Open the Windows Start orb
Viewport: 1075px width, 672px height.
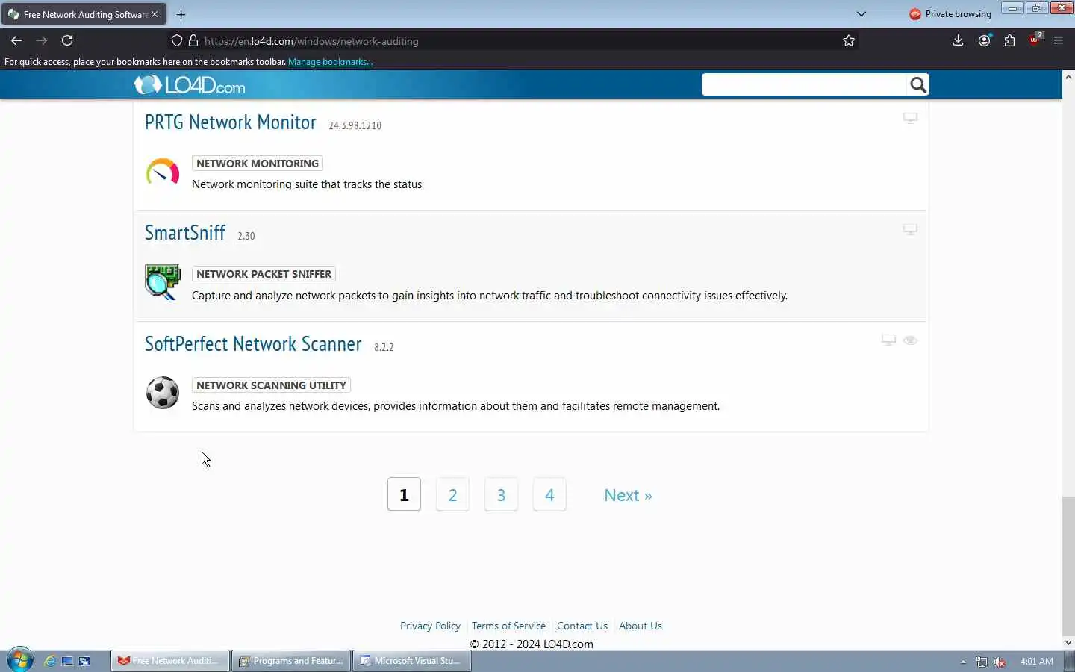pyautogui.click(x=20, y=660)
